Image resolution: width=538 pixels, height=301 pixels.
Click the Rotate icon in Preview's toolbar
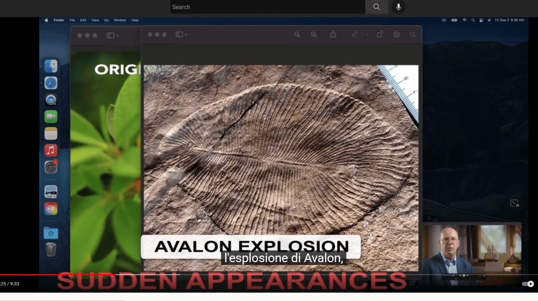pos(380,34)
